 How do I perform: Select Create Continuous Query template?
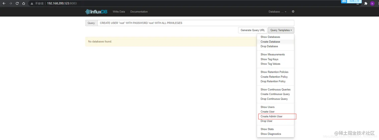275,94
